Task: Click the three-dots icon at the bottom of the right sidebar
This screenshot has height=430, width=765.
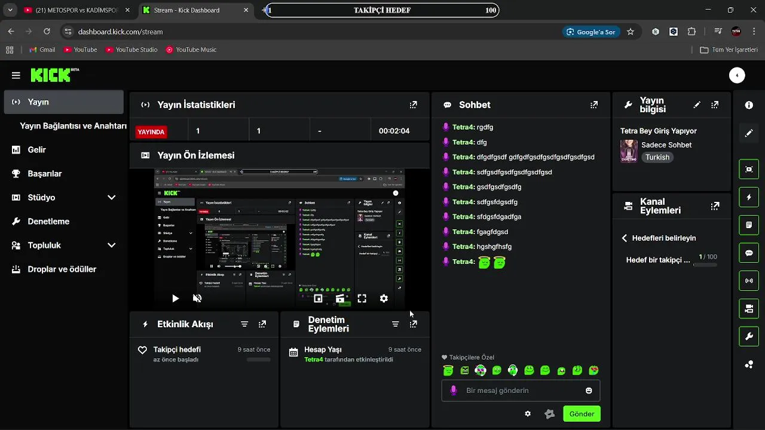Action: coord(749,364)
